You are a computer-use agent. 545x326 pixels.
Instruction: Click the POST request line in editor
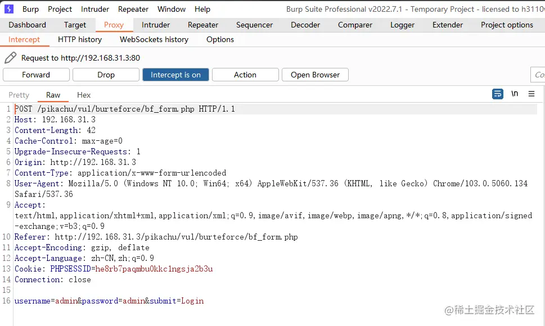tap(125, 109)
